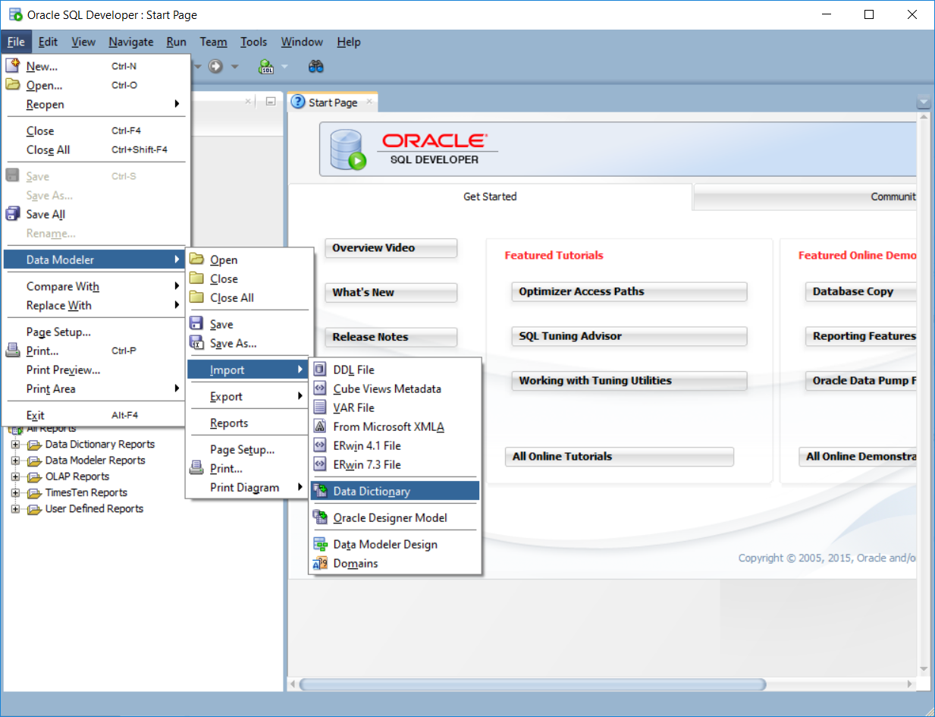Open the Export submenu in Data Modeler

point(249,396)
